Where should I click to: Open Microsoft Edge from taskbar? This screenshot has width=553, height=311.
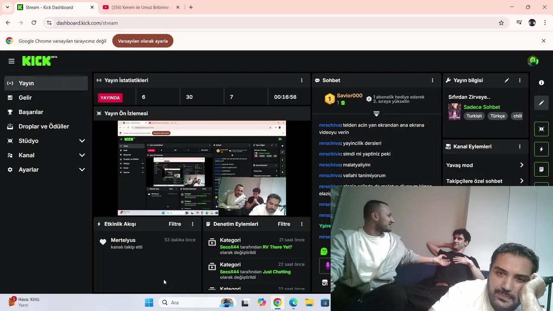[x=293, y=302]
